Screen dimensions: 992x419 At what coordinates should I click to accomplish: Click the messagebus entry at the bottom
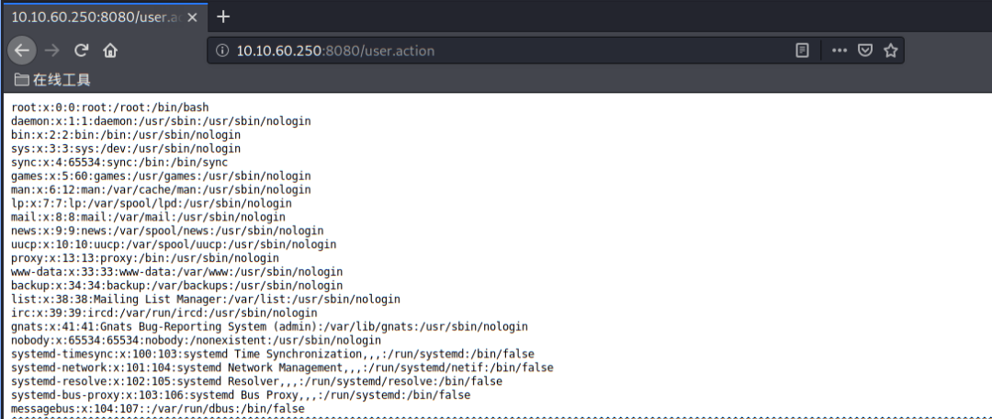click(158, 409)
